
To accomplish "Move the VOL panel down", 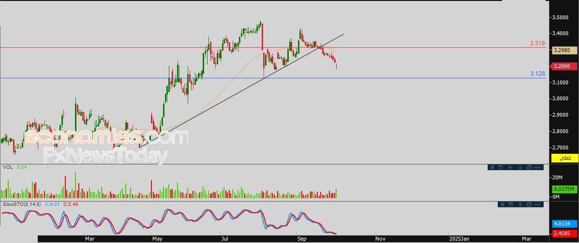I will (520, 167).
